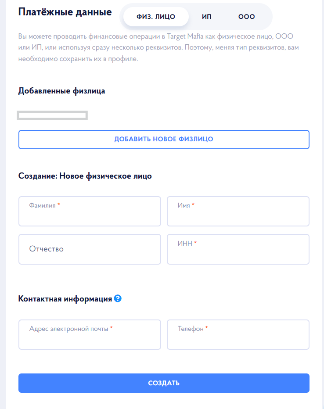Click the Адрес электронной почты field
The height and width of the screenshot is (409, 324).
pos(90,334)
